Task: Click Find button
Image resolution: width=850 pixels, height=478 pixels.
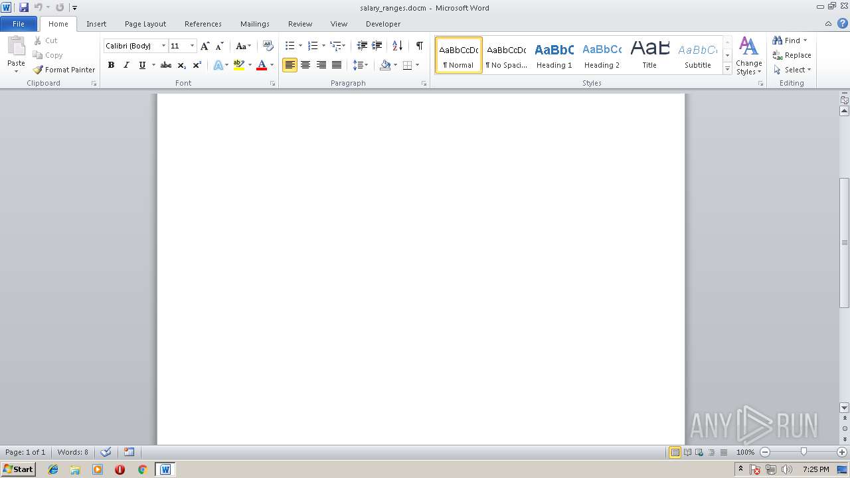Action: coord(790,40)
